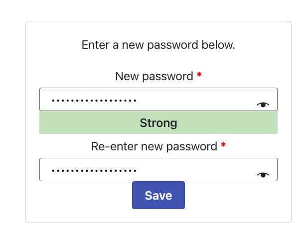Click the Save button
This screenshot has height=236, width=307.
click(x=158, y=195)
